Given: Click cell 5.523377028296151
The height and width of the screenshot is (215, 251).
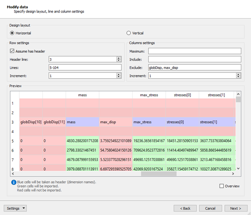Looking at the screenshot, I should (x=116, y=160).
